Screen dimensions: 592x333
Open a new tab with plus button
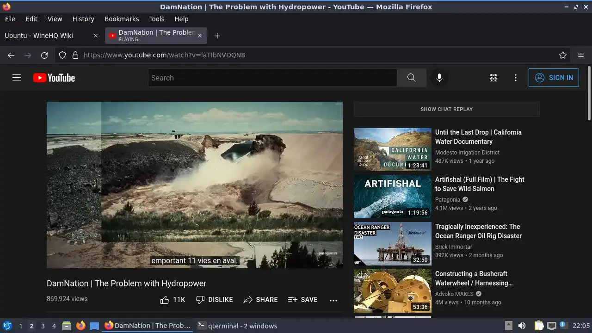pos(217,36)
